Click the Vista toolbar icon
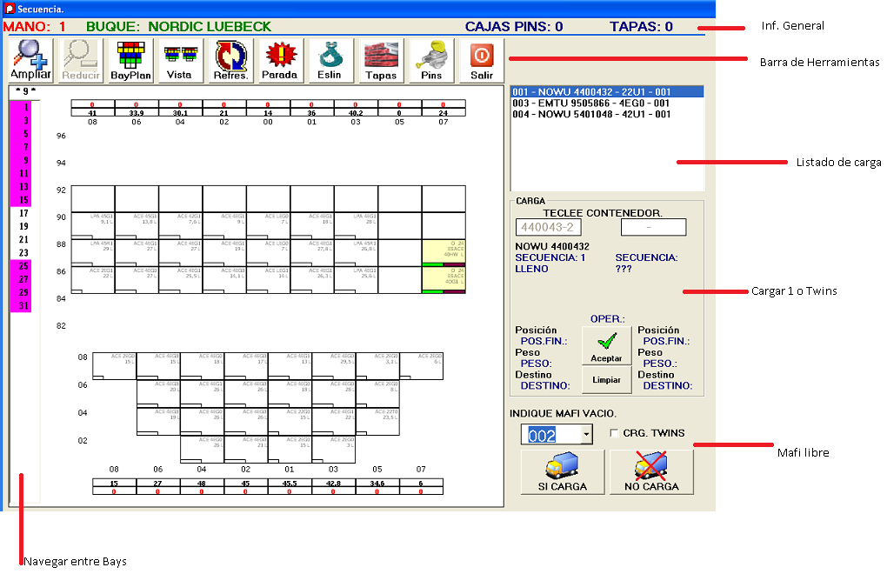 point(179,61)
